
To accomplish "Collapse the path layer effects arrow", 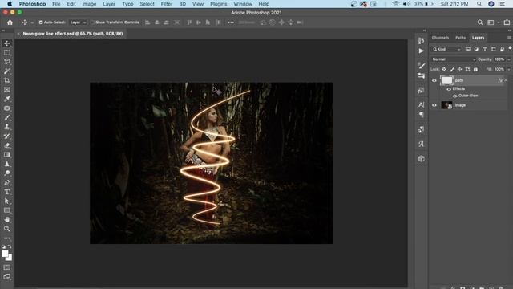I will pyautogui.click(x=506, y=80).
